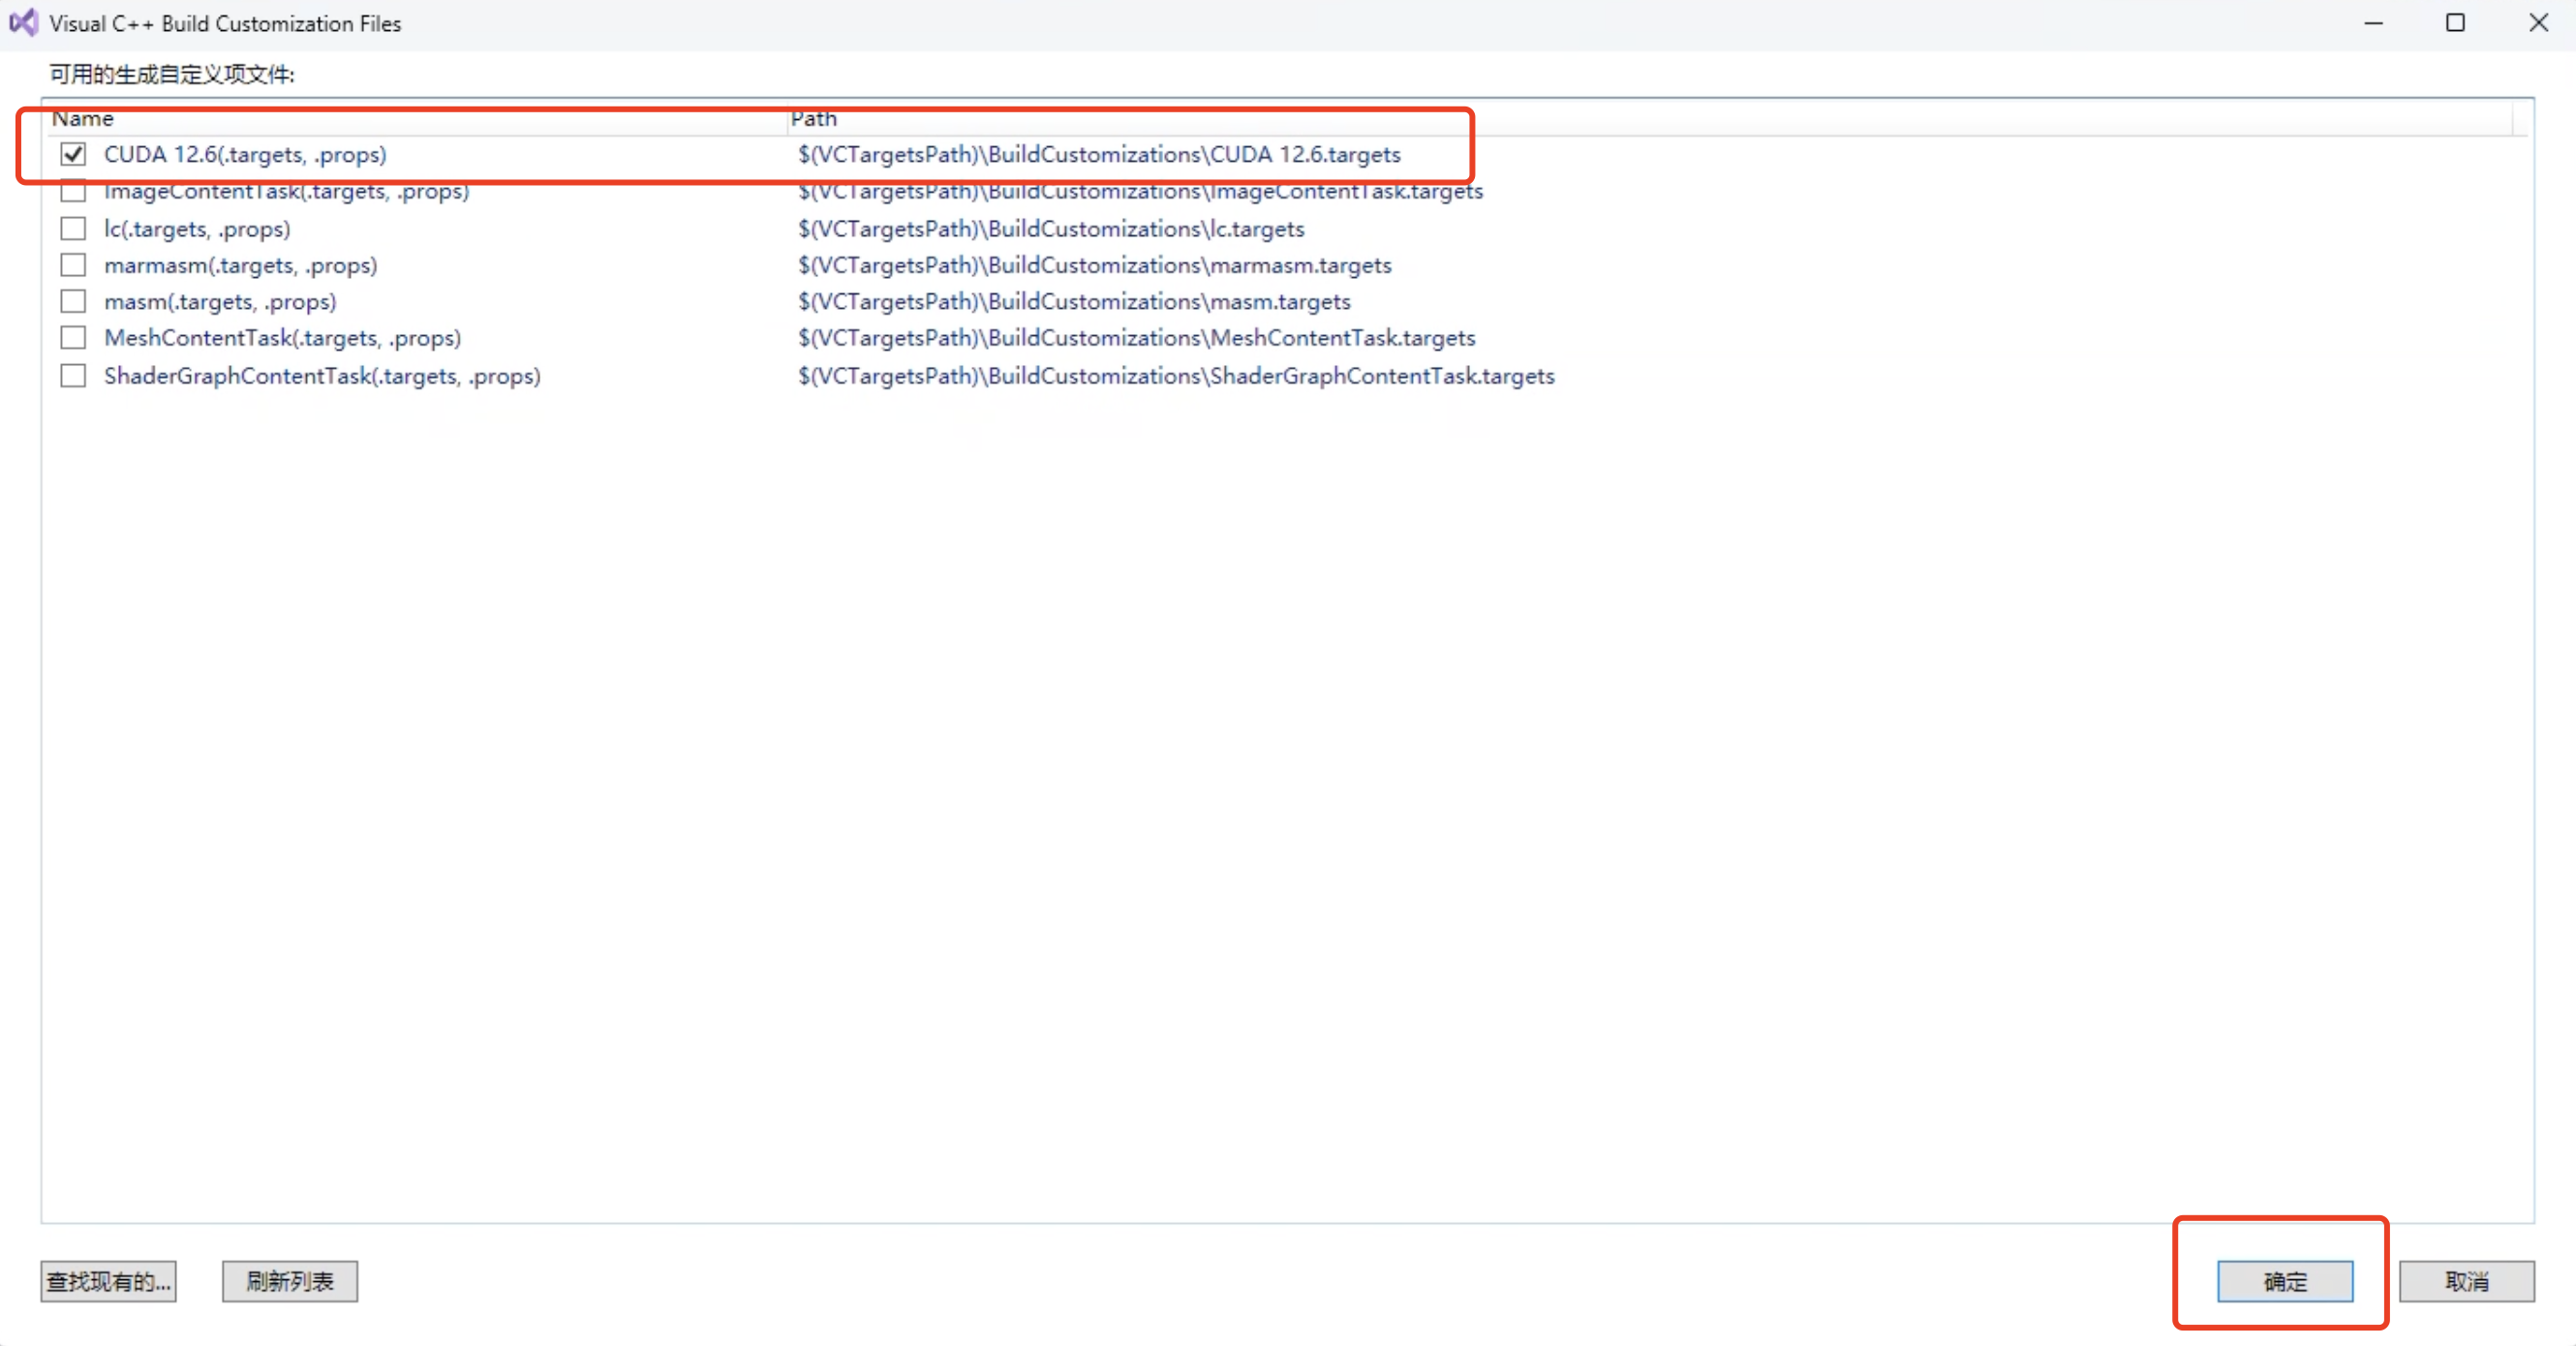
Task: Maximize the Build Customization Files window
Action: click(x=2455, y=23)
